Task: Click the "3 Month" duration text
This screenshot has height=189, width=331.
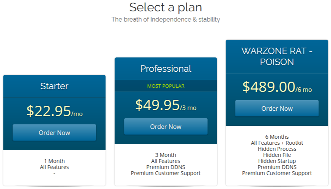Action: tap(166, 155)
